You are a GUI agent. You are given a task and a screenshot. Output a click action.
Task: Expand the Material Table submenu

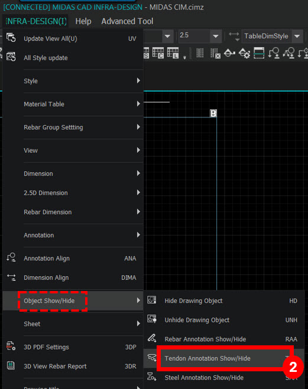click(73, 104)
